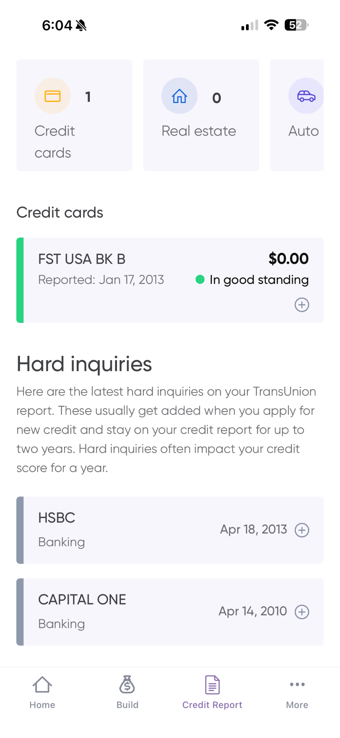Image resolution: width=340 pixels, height=738 pixels.
Task: Tap the Build money bag icon
Action: pyautogui.click(x=127, y=685)
